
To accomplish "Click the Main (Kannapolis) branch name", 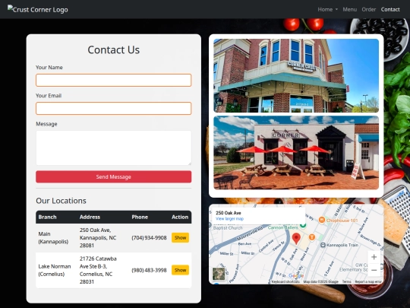I will [53, 238].
